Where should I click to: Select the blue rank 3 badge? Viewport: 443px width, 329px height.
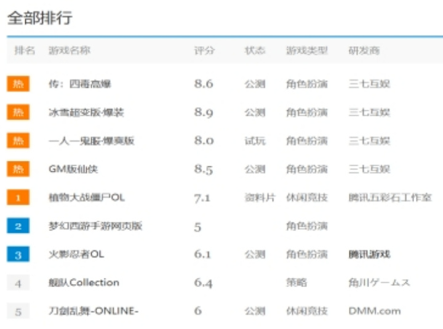coord(18,254)
